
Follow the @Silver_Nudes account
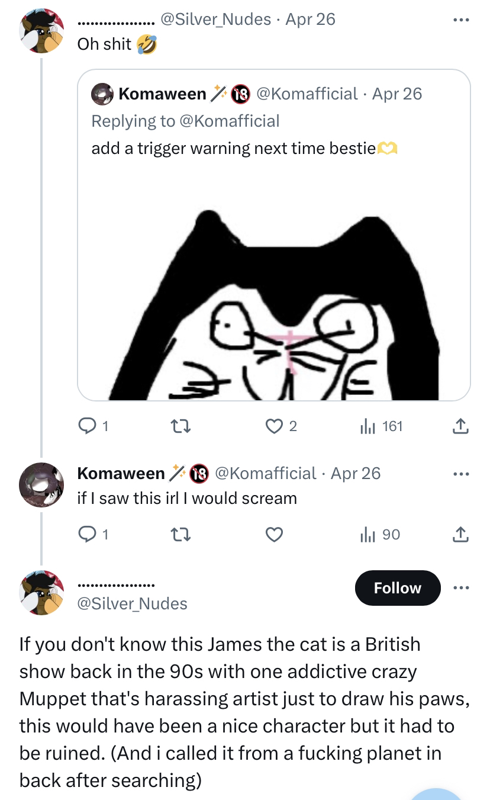(397, 588)
